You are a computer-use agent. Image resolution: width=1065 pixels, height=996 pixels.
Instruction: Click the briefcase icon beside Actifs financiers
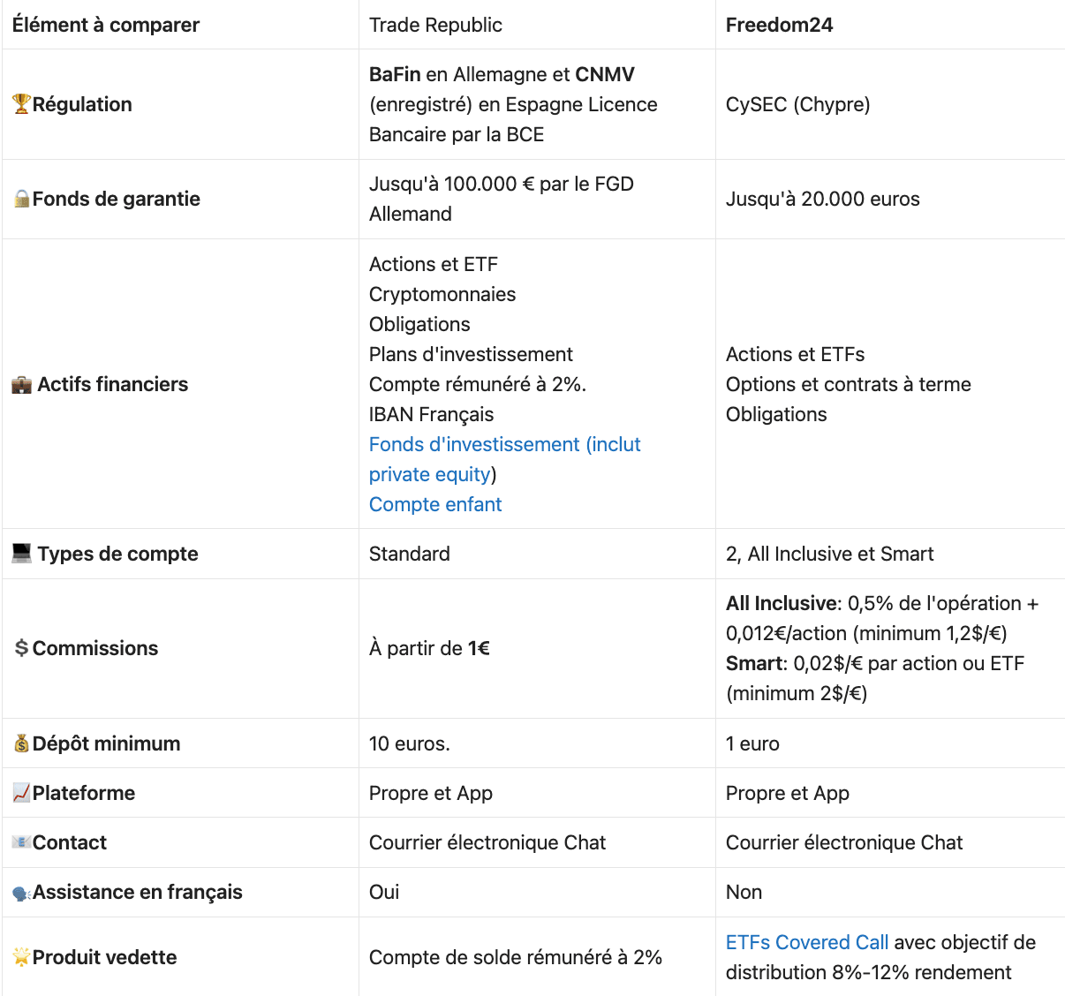point(21,384)
